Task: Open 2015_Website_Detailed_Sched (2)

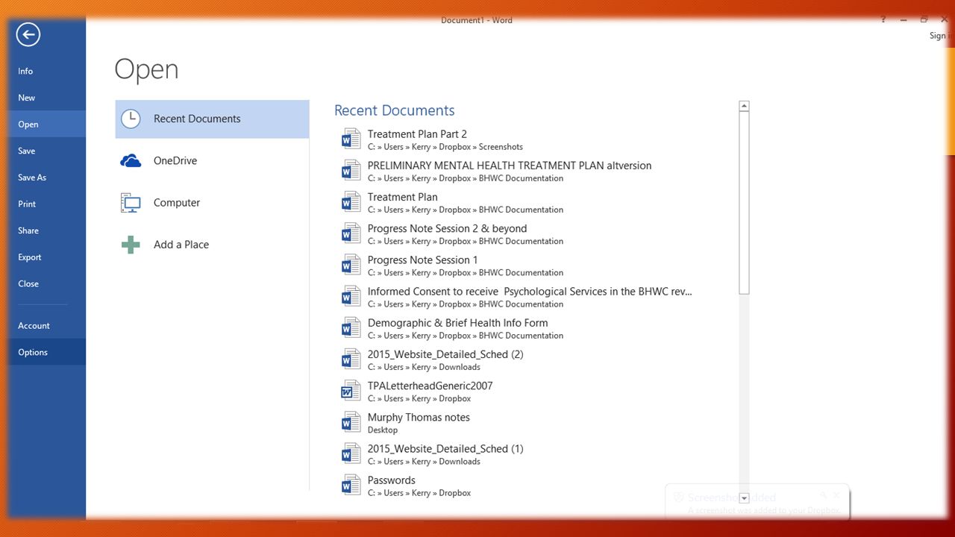Action: point(535,359)
